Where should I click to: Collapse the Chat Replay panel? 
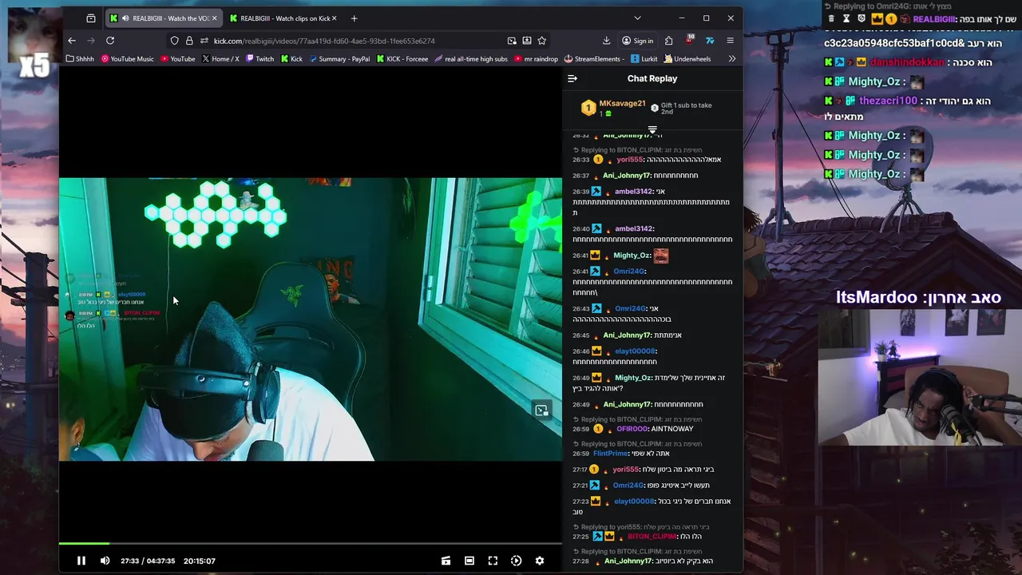click(572, 78)
